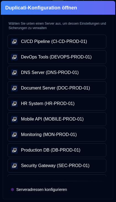Click server icon beside Security Gateway
The image size is (116, 202).
pos(14,166)
